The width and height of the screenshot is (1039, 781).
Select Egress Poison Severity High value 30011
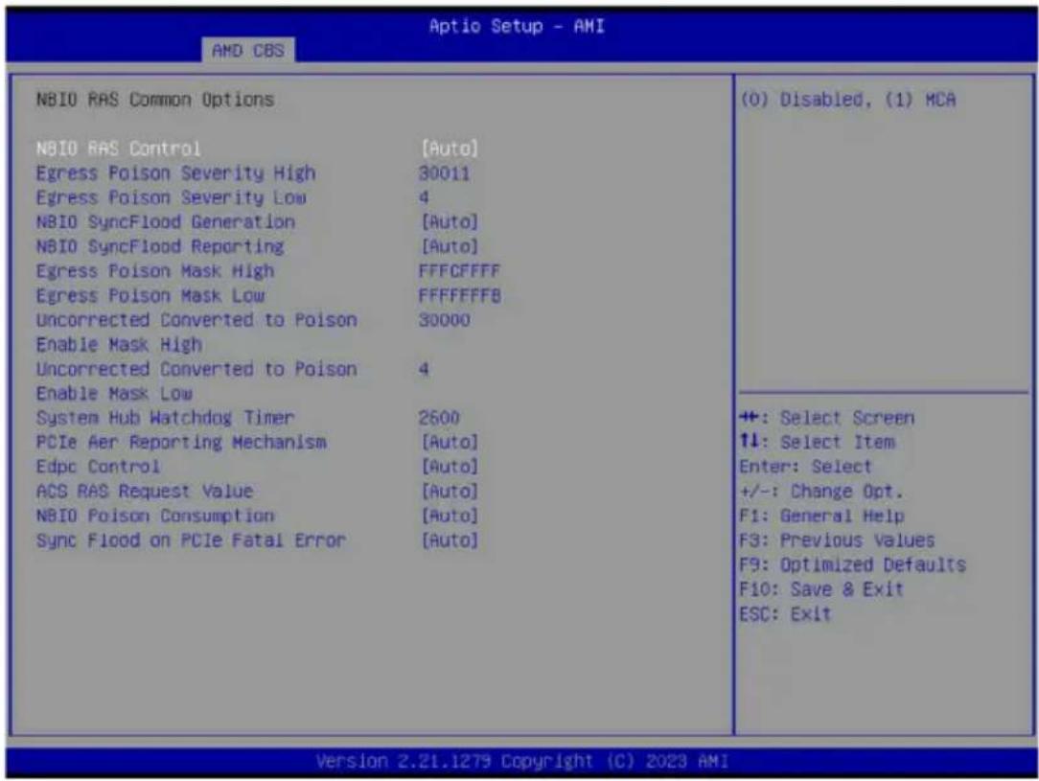point(444,173)
